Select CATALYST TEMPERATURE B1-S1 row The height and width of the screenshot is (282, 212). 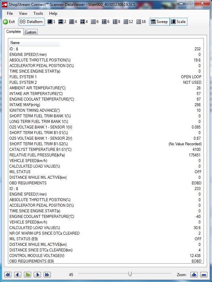[106, 150]
